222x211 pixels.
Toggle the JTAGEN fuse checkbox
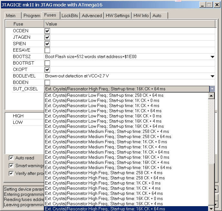[47, 37]
